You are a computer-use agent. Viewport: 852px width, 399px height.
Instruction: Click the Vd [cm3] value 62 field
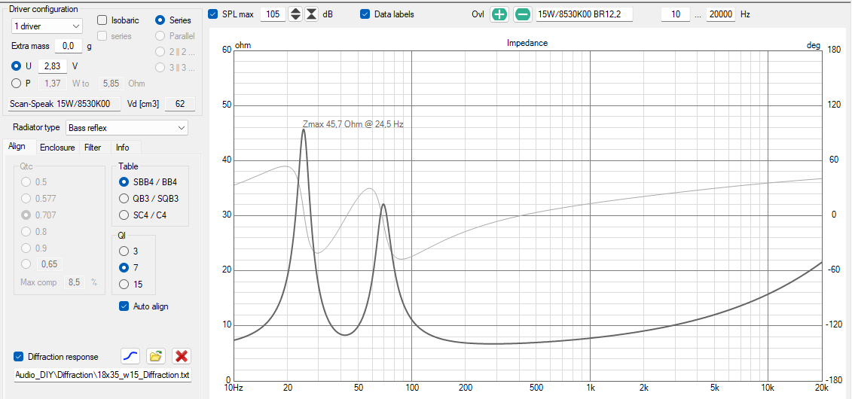(180, 104)
